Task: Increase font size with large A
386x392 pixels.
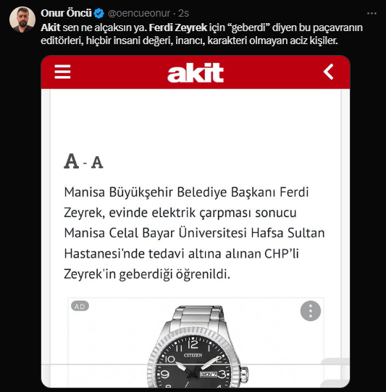Action: (x=72, y=161)
